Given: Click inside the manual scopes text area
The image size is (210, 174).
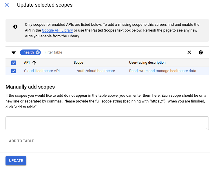Looking at the screenshot, I should coord(107,123).
